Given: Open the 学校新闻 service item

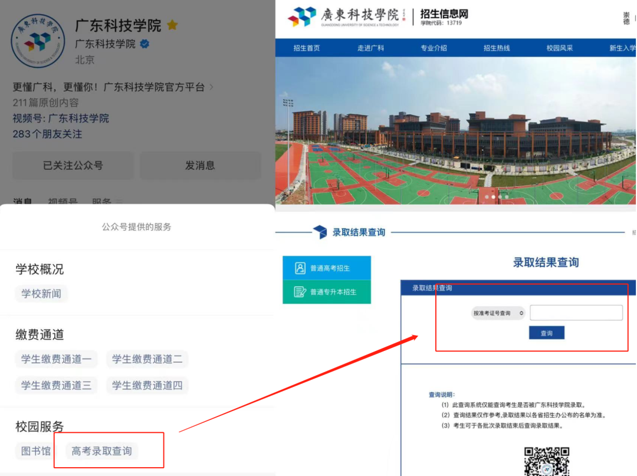Looking at the screenshot, I should point(41,294).
